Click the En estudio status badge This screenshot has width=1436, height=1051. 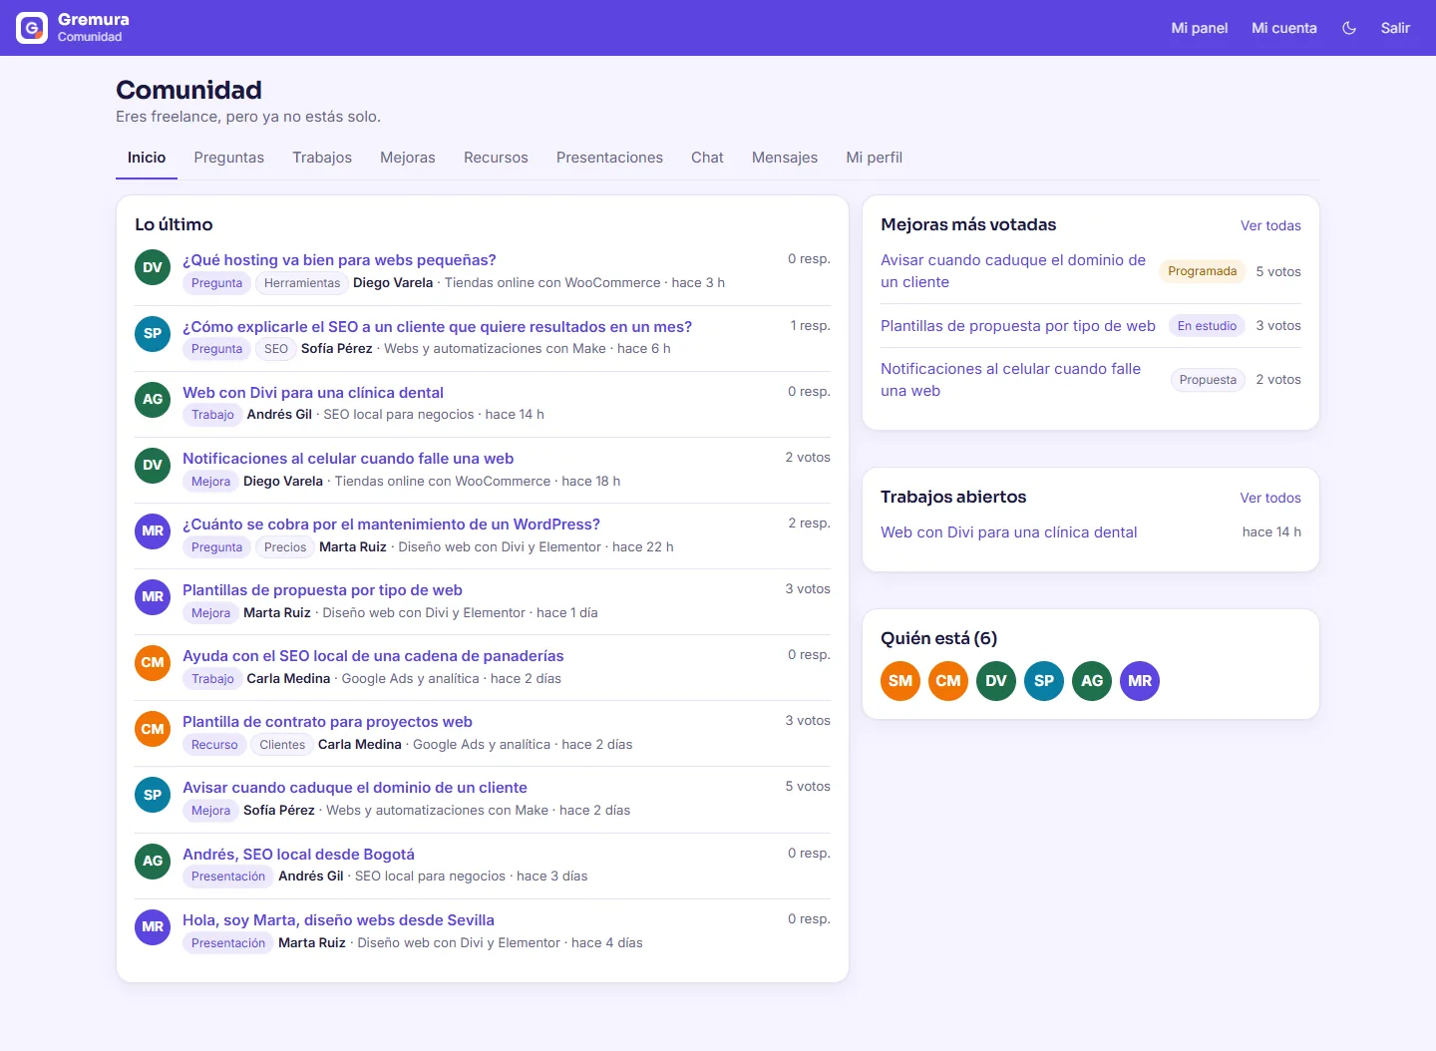click(x=1207, y=326)
